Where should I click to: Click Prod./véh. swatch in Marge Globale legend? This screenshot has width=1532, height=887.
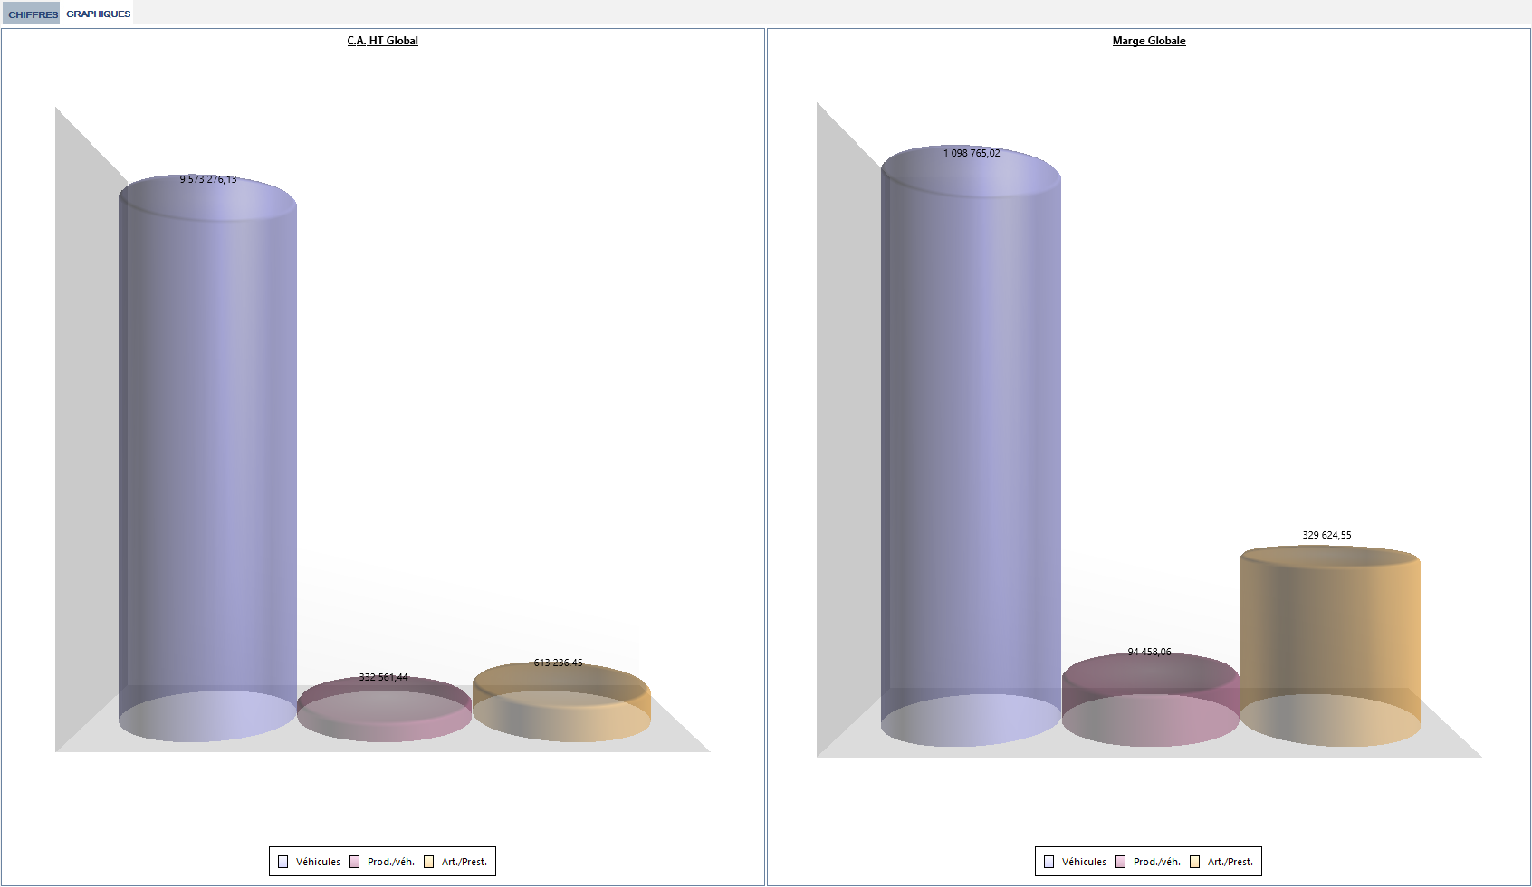click(x=1121, y=862)
